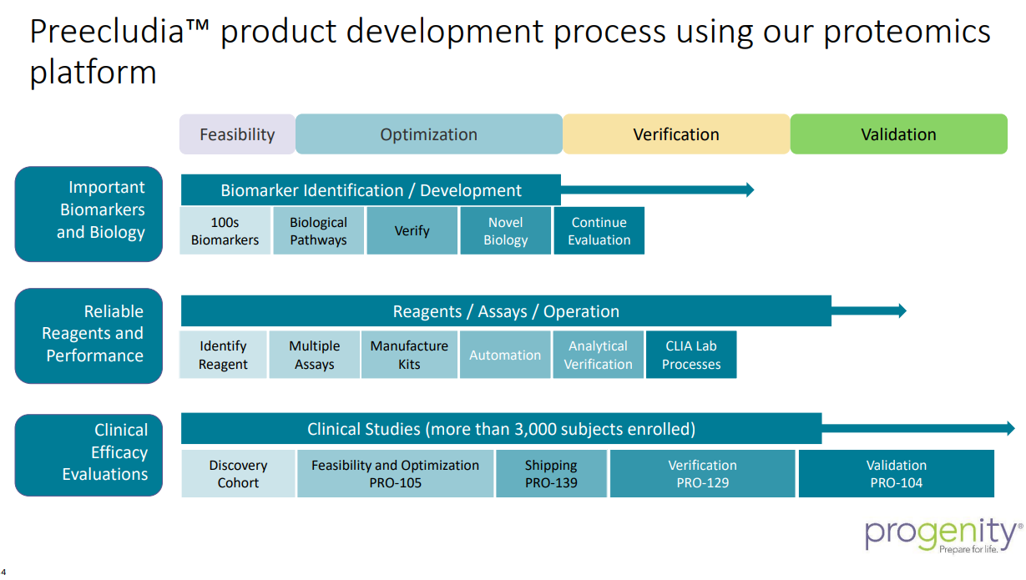Click the Clinical Studies enrollment bar
Image resolution: width=1026 pixels, height=580 pixels.
pyautogui.click(x=501, y=429)
